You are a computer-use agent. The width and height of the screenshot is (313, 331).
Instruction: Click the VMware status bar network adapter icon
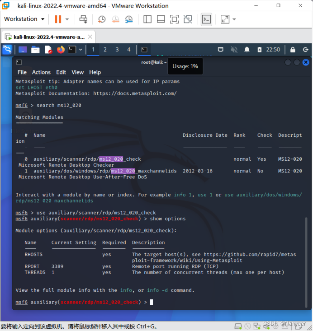[x=257, y=326]
